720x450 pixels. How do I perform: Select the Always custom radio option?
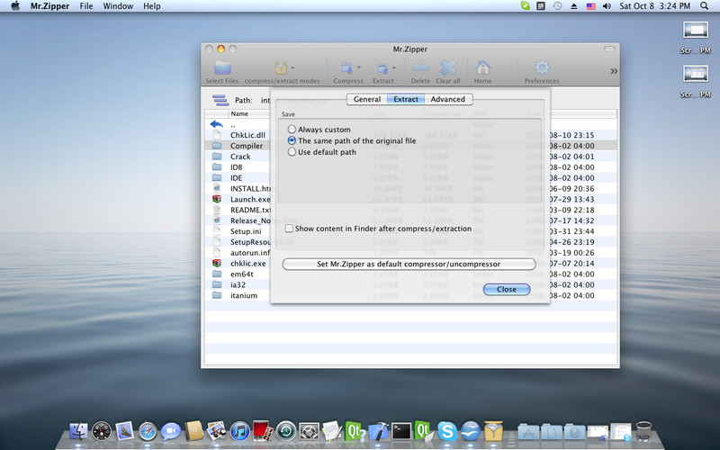point(292,130)
